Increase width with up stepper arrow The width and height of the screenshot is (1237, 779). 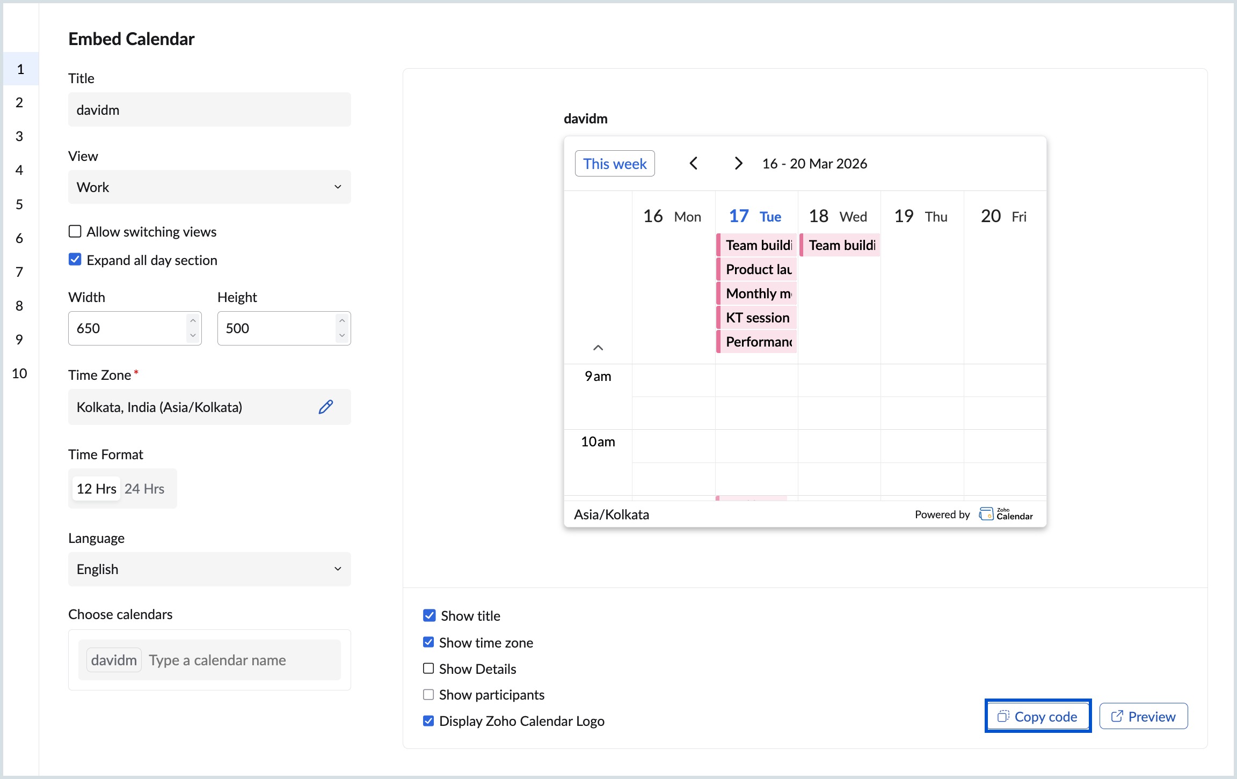pyautogui.click(x=193, y=321)
